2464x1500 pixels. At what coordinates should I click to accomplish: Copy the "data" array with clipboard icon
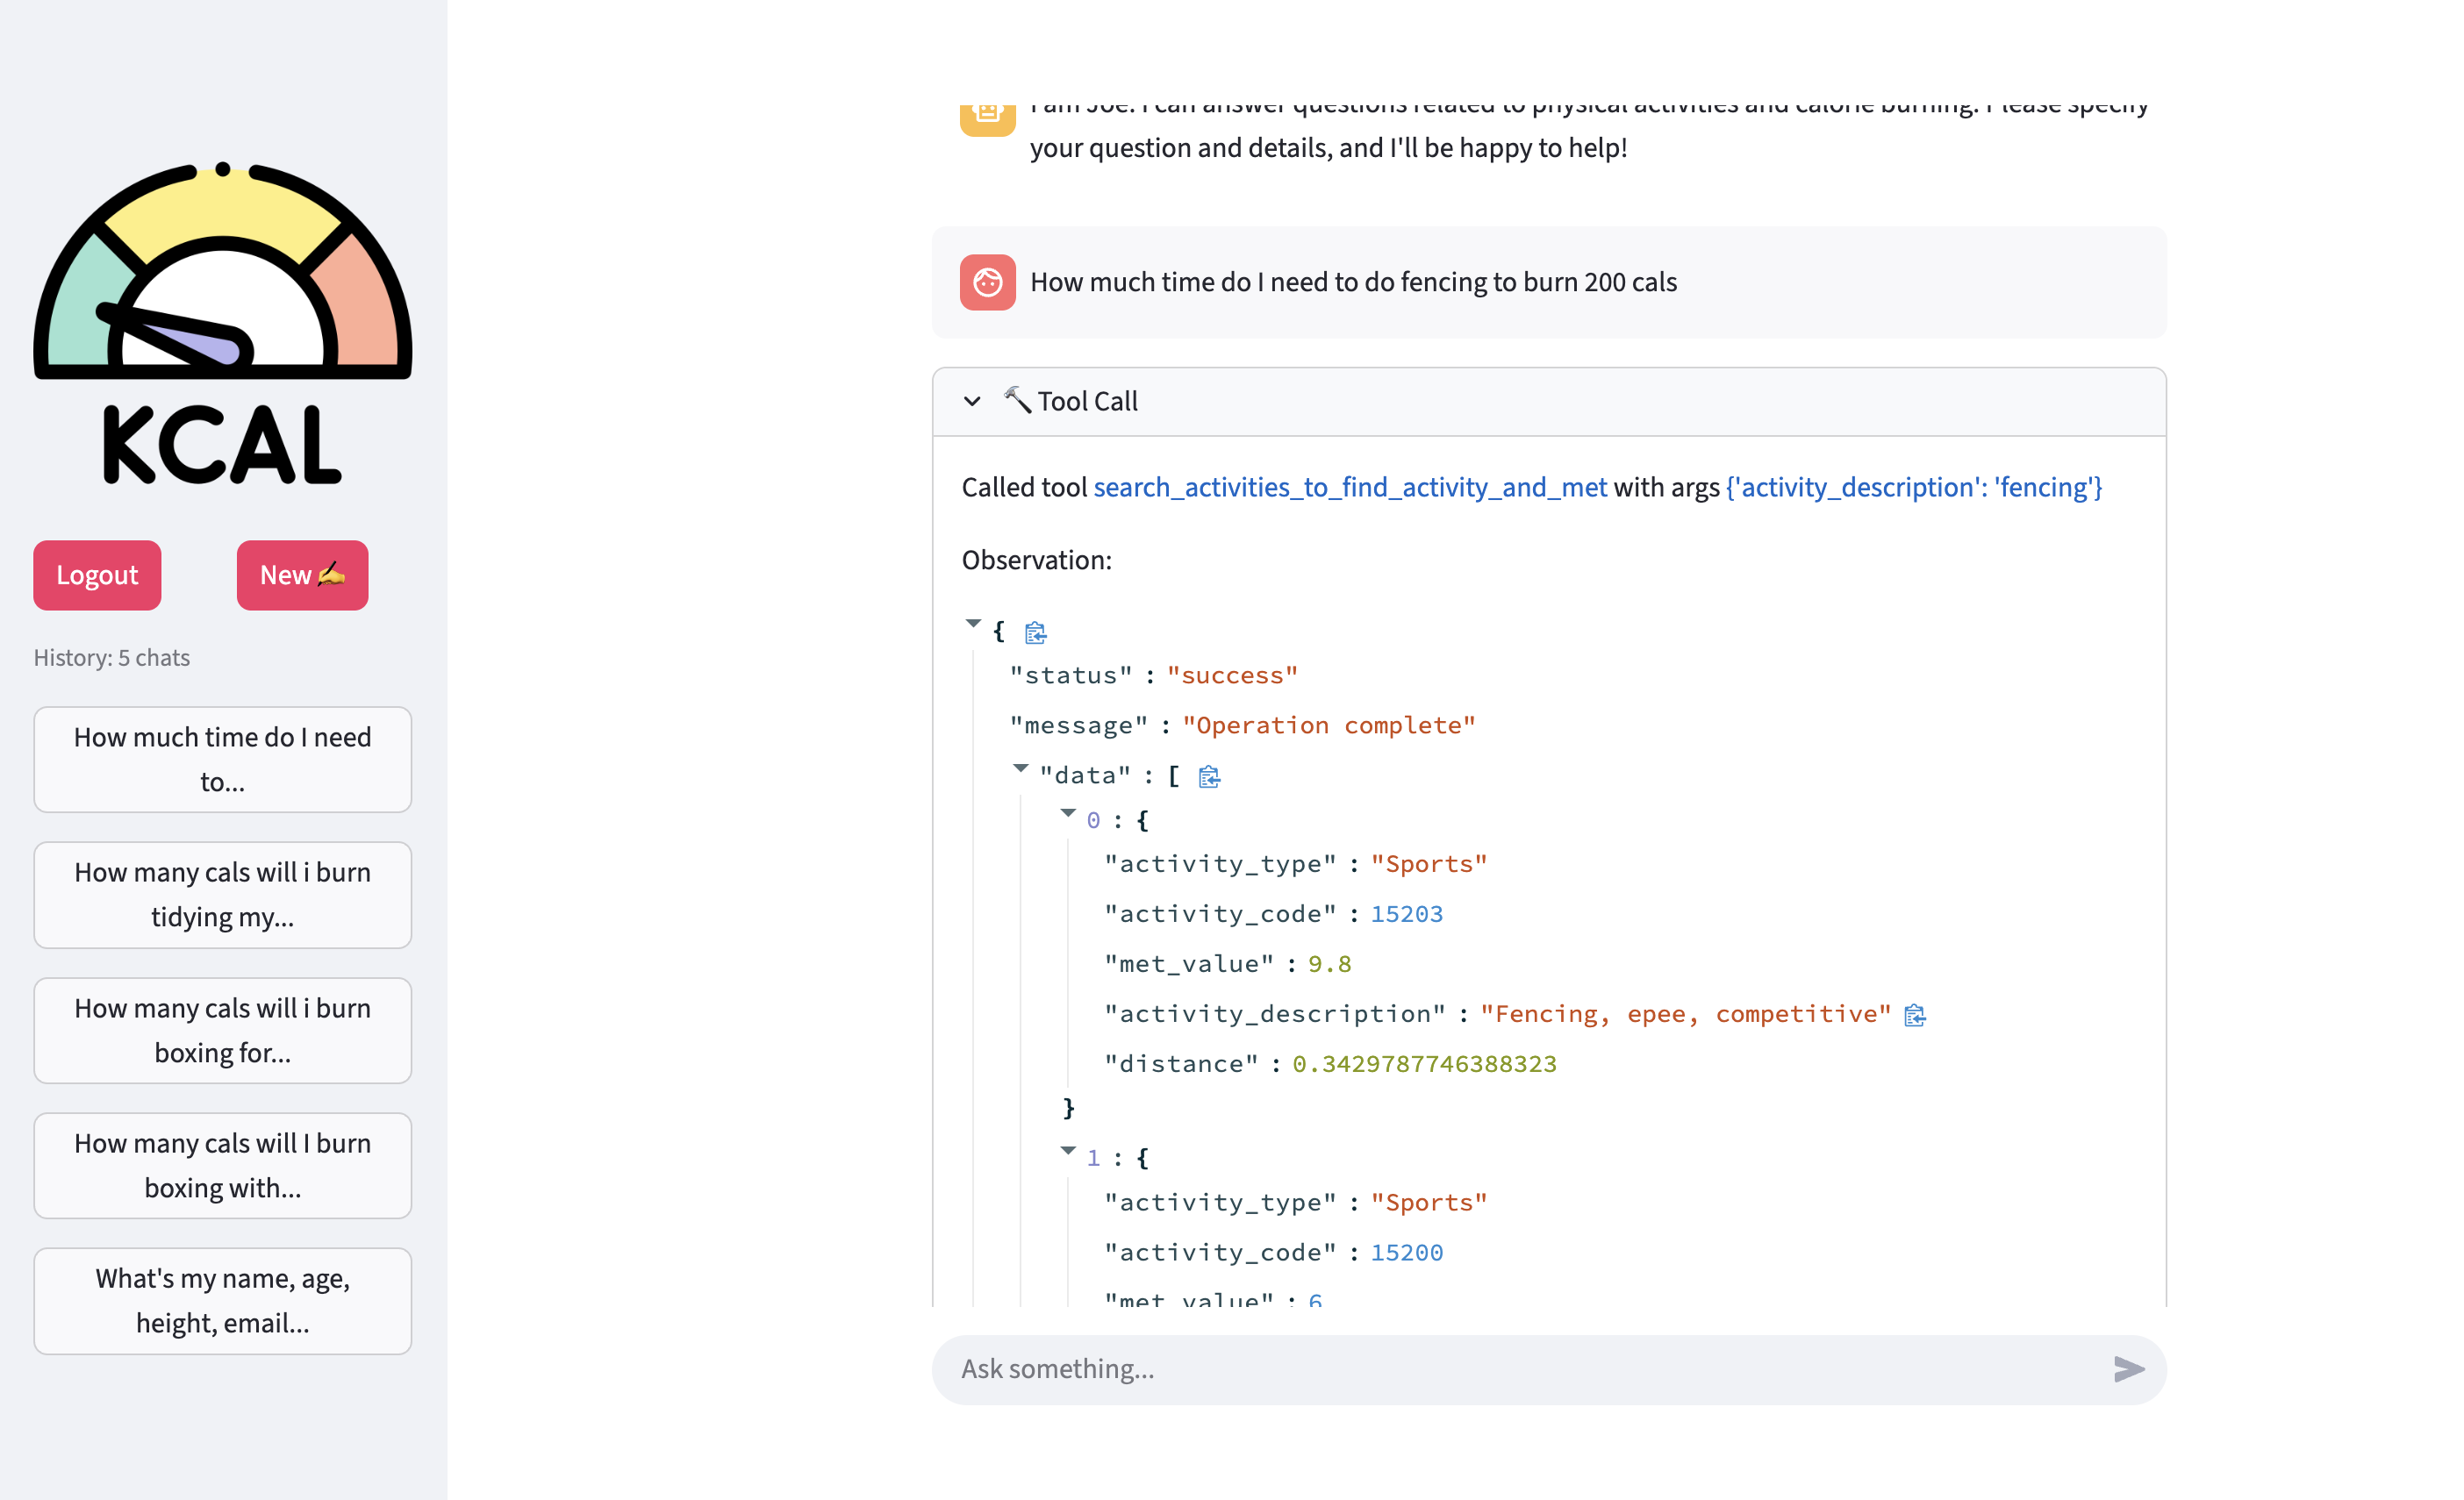coord(1209,776)
